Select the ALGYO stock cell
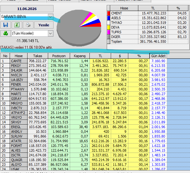Image resolution: width=190 pixels, height=173 pixels. coord(19,165)
